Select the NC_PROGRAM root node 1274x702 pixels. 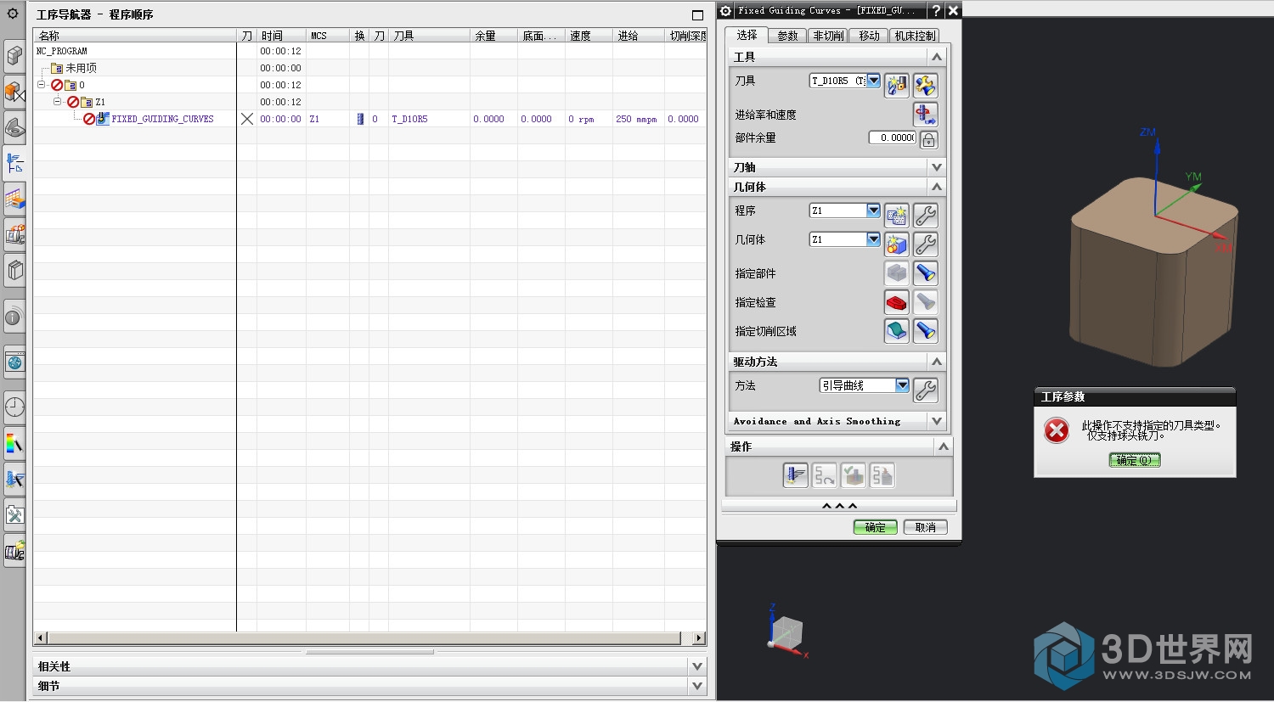61,51
